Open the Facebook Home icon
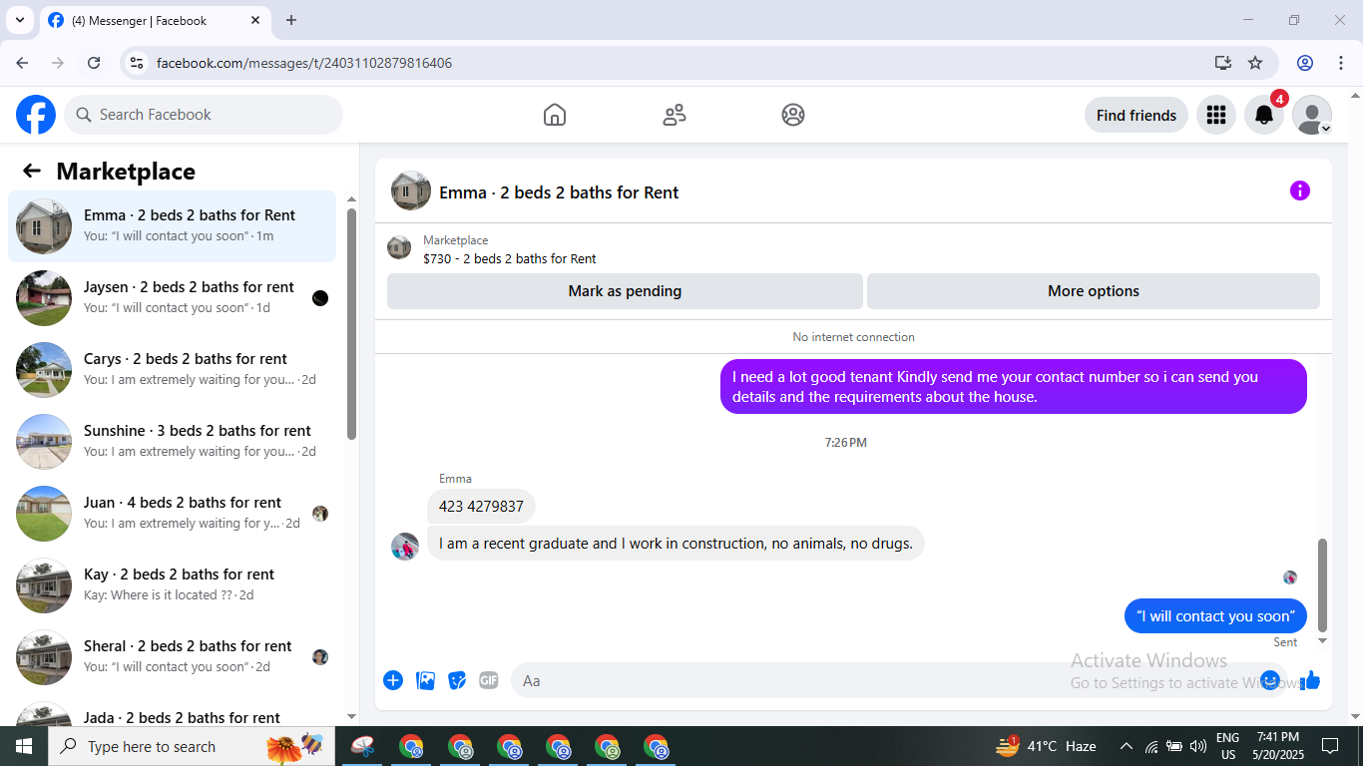This screenshot has width=1363, height=766. 555,115
